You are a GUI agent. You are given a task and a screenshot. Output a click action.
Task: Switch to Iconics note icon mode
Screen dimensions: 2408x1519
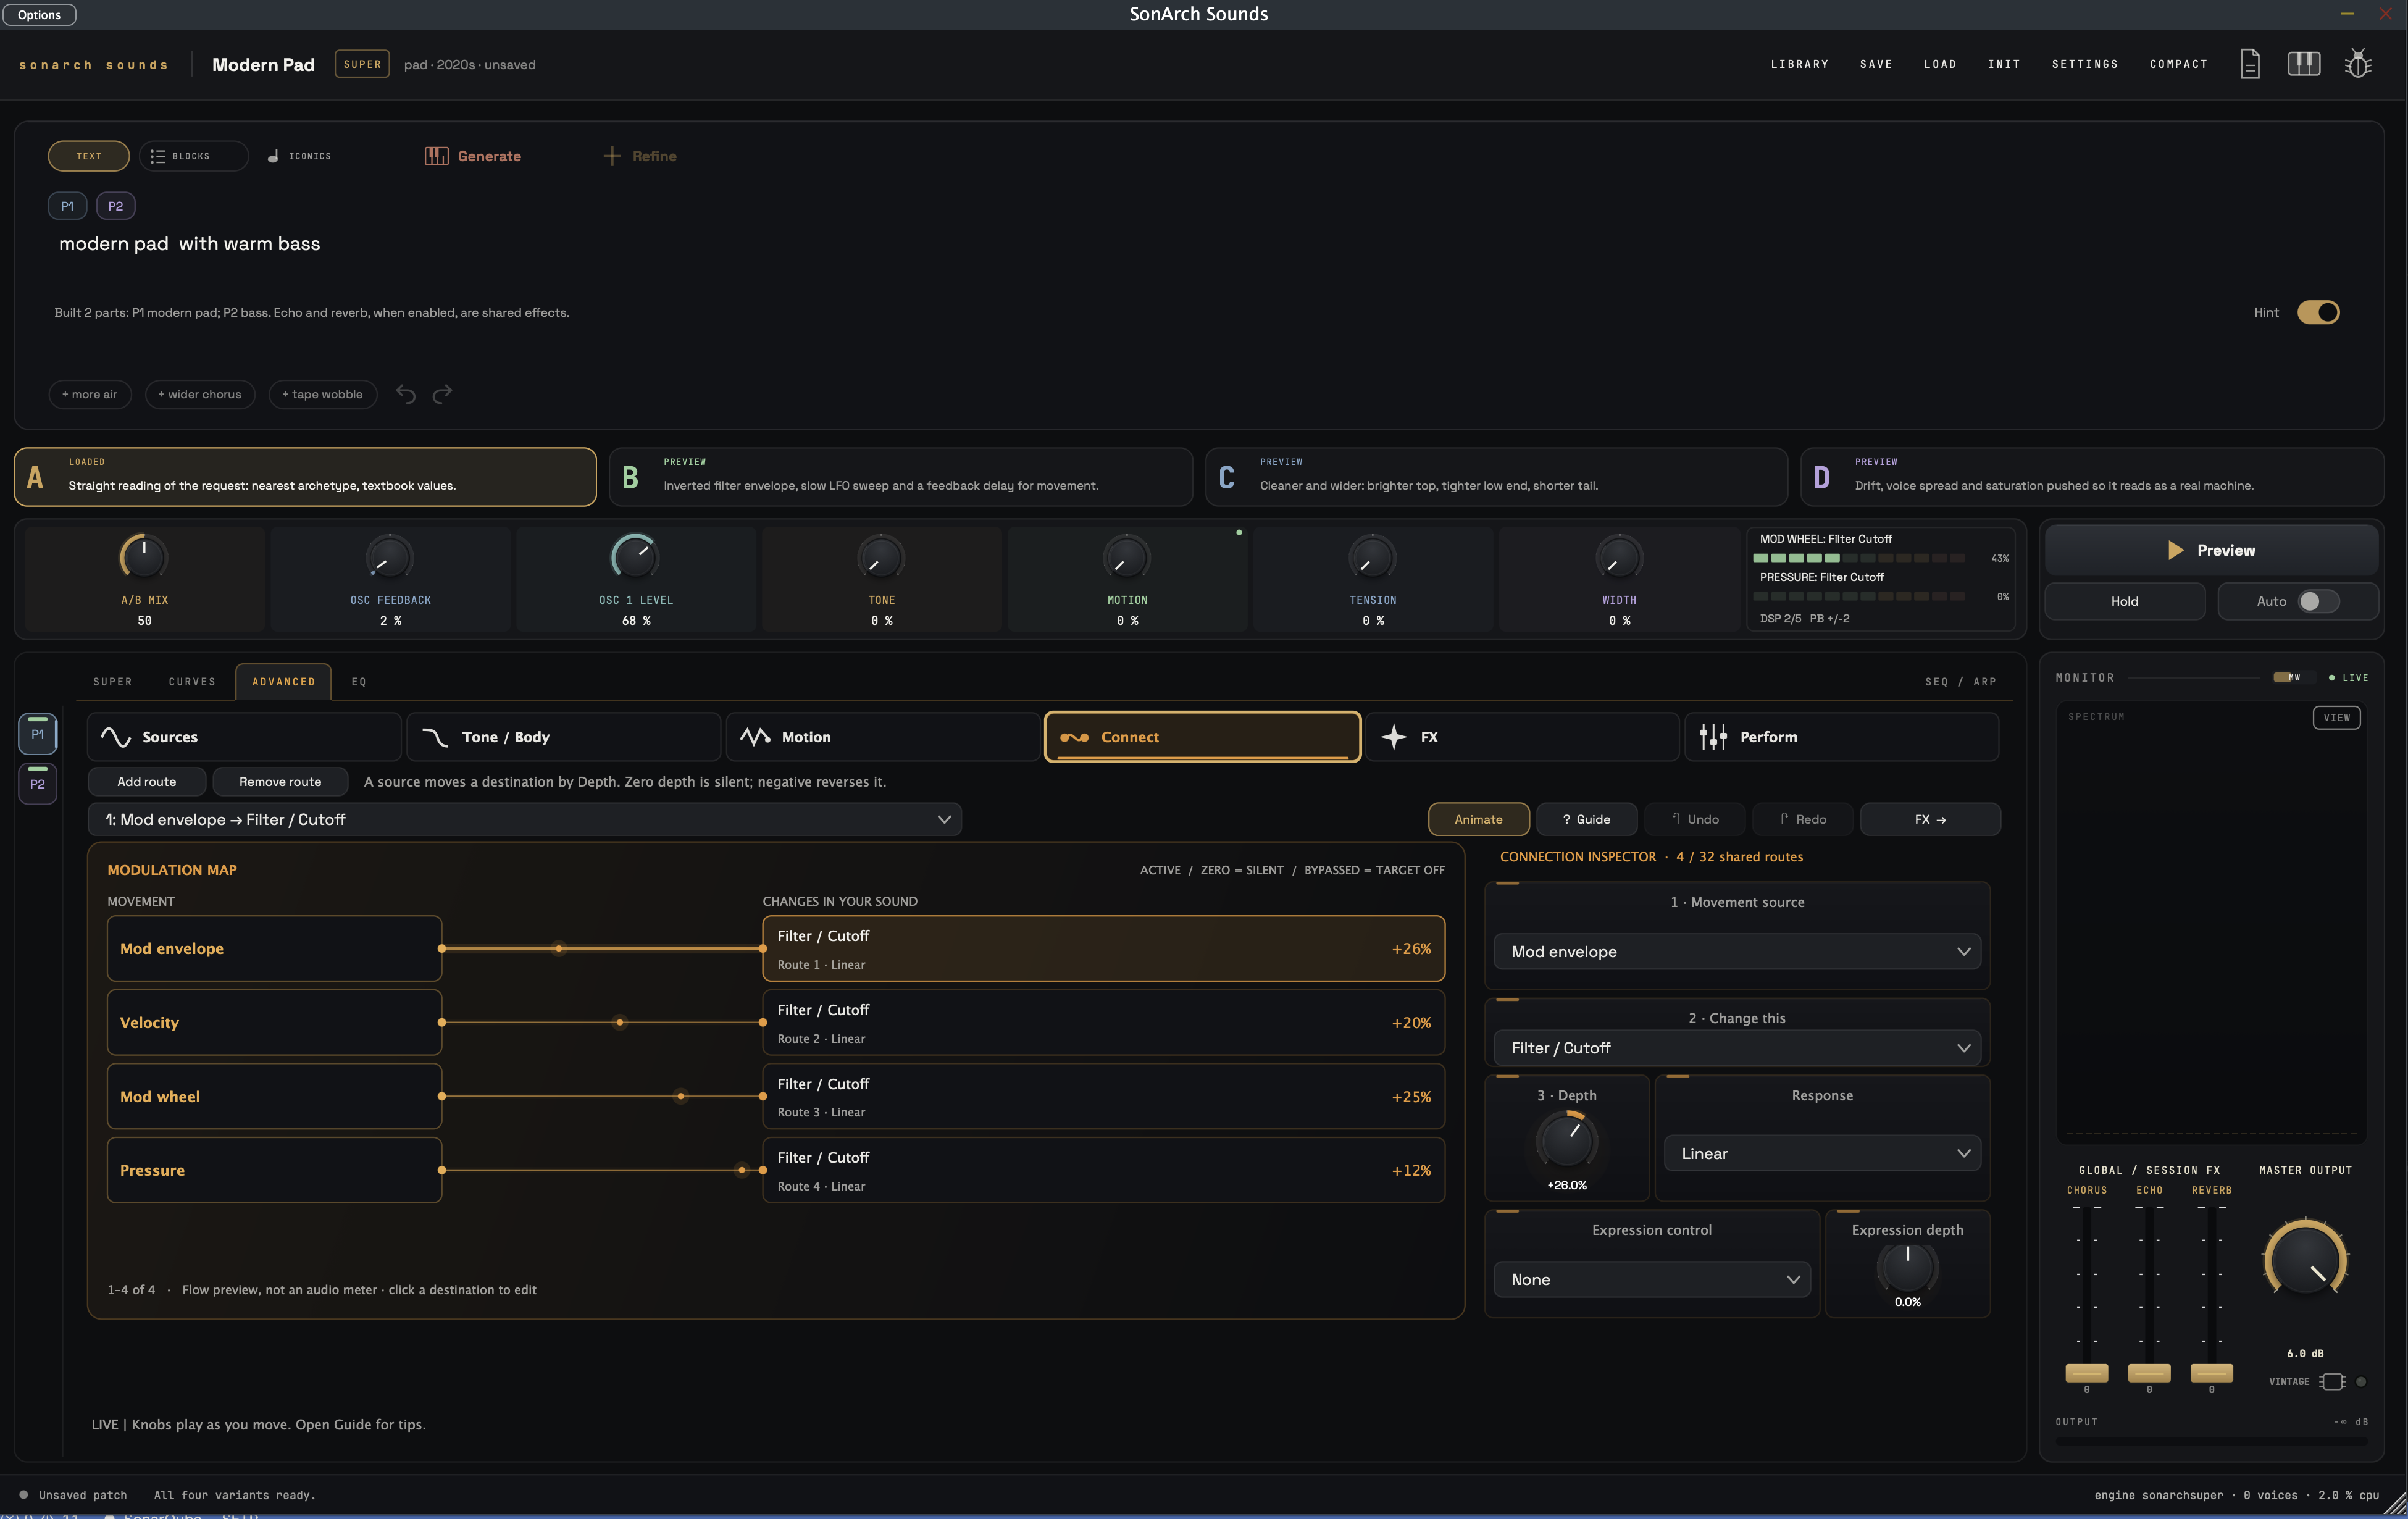click(x=273, y=156)
